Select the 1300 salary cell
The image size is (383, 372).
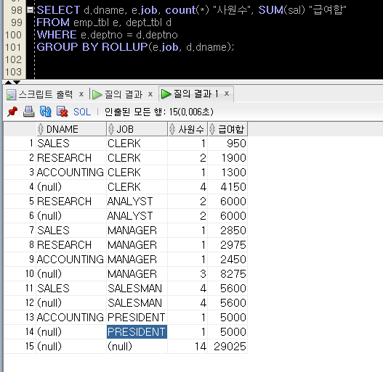227,173
